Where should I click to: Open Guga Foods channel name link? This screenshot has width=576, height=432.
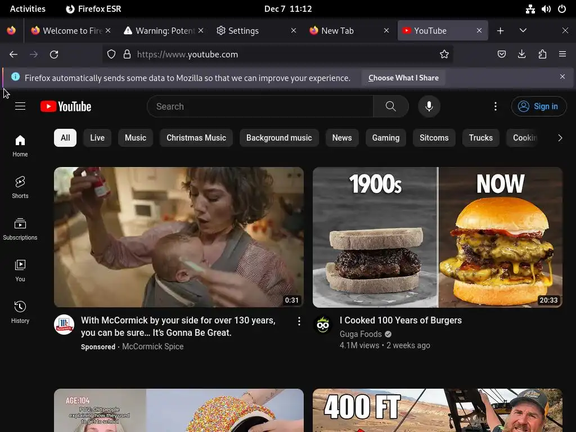click(361, 334)
